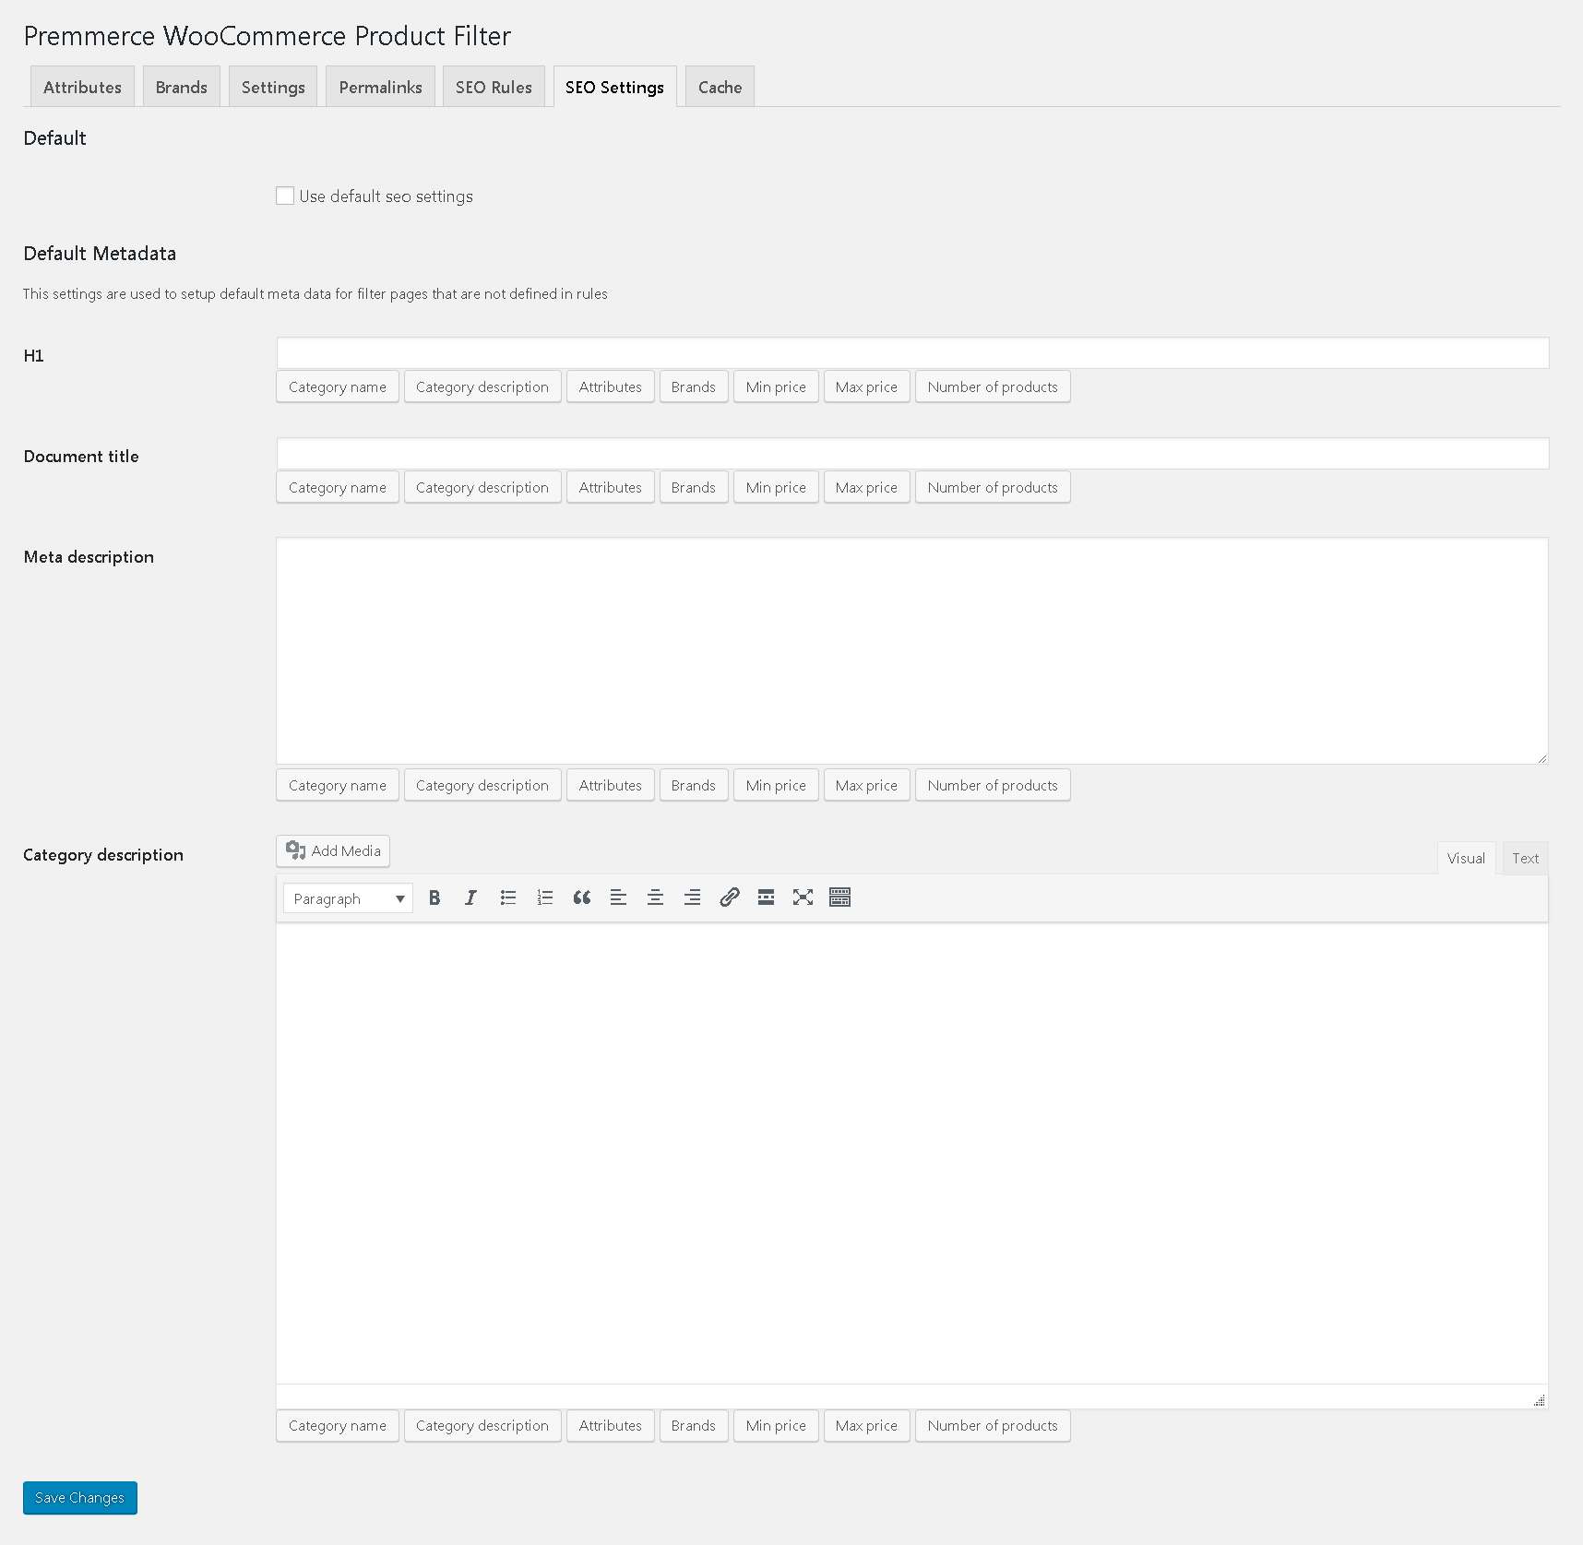Insert Attributes variable under Meta description
Image resolution: width=1583 pixels, height=1545 pixels.
tap(611, 785)
